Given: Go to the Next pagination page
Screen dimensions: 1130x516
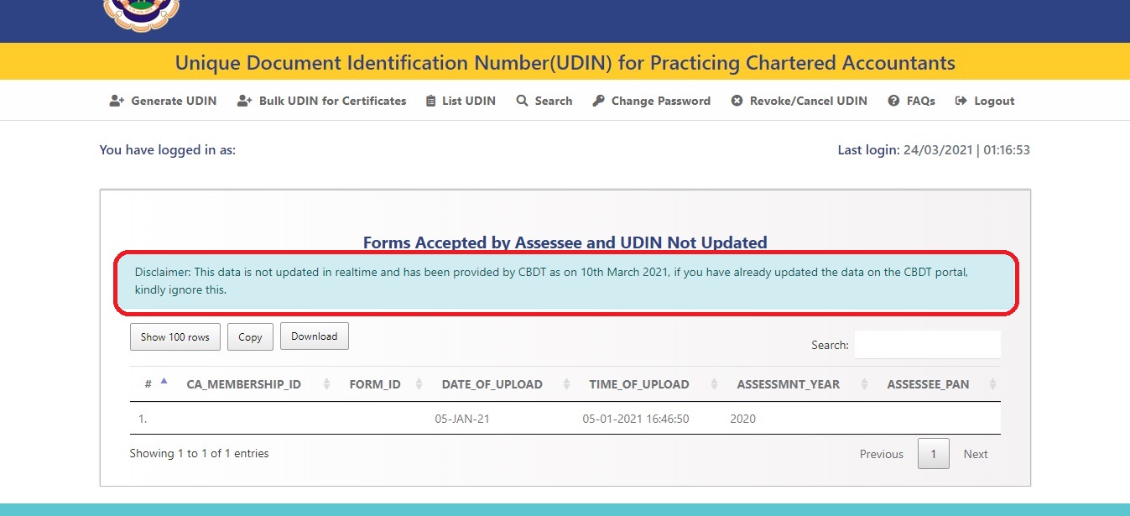Looking at the screenshot, I should pyautogui.click(x=975, y=454).
